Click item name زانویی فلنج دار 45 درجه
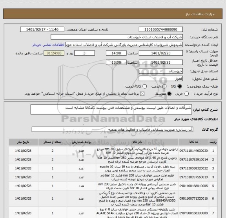 point(137,160)
